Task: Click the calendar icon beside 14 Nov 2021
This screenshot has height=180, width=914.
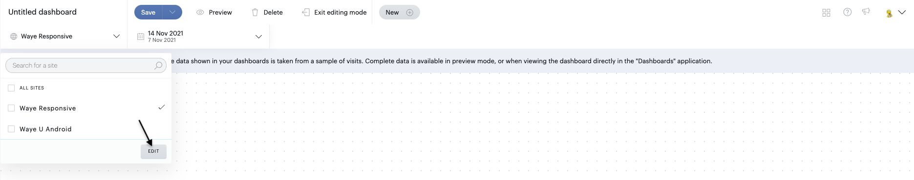Action: pyautogui.click(x=140, y=36)
